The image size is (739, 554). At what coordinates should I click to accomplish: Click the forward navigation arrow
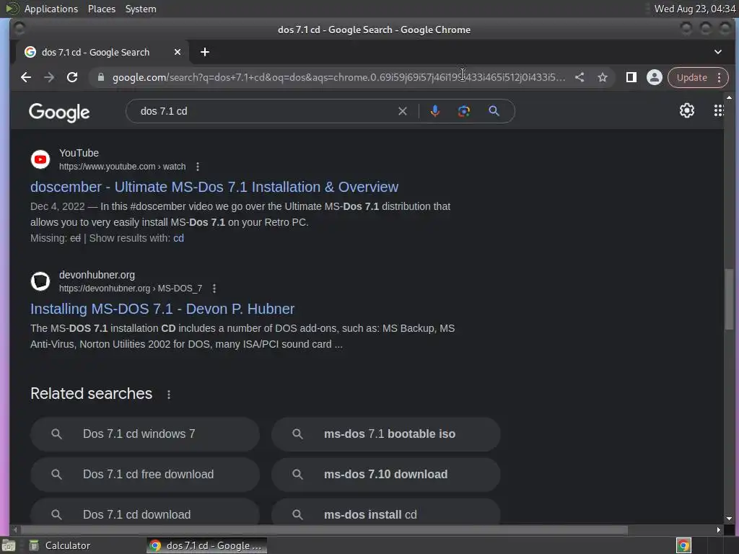coord(49,77)
